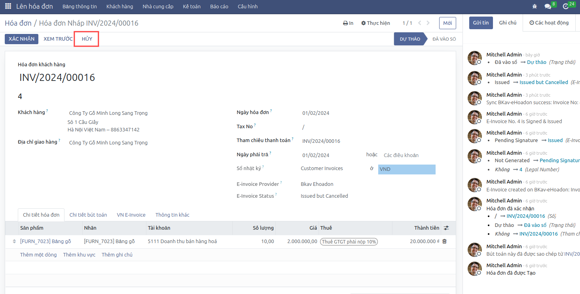
Task: Open the Cấu hình menu
Action: pyautogui.click(x=248, y=6)
